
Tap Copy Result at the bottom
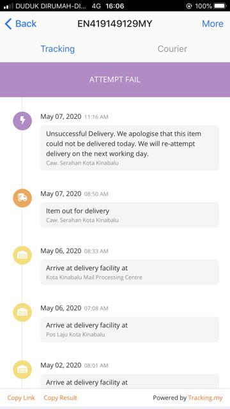(60, 397)
